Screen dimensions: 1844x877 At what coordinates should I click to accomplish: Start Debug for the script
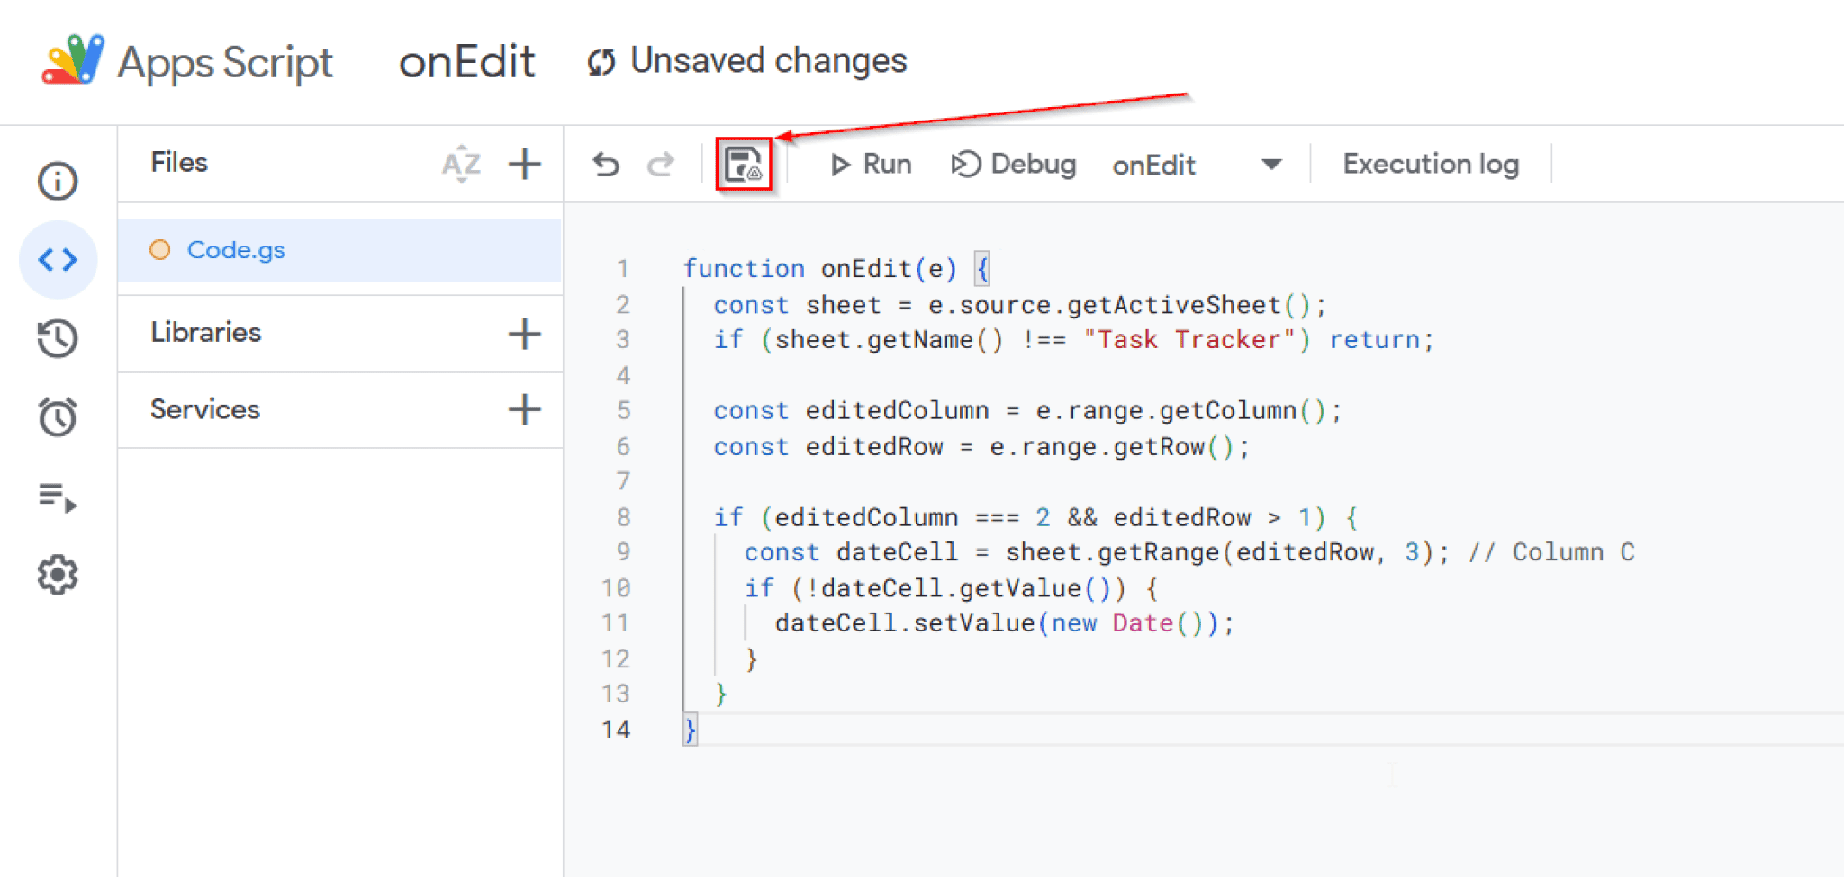tap(1014, 165)
